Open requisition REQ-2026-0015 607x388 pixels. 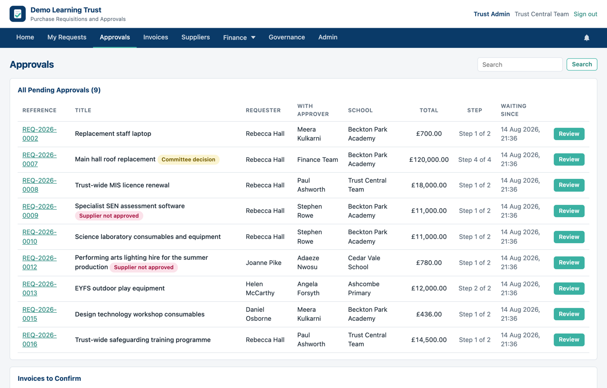[39, 314]
